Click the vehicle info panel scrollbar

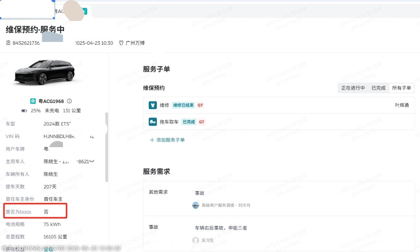point(107,147)
